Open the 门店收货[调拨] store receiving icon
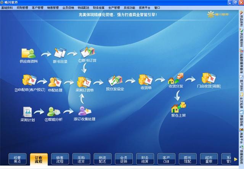Screen dimensions: 244x169 (209, 78)
